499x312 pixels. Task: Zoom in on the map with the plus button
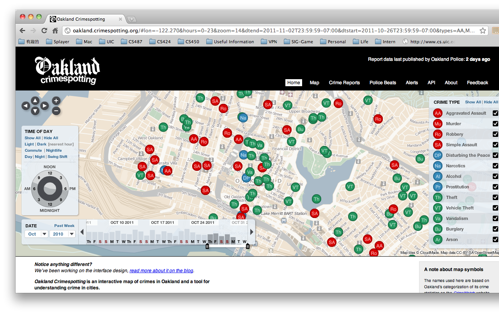56,101
